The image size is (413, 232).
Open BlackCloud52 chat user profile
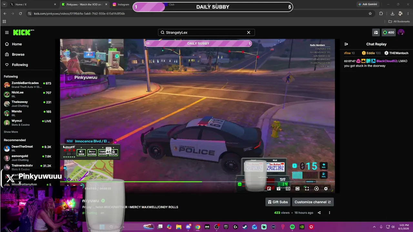pyautogui.click(x=387, y=61)
